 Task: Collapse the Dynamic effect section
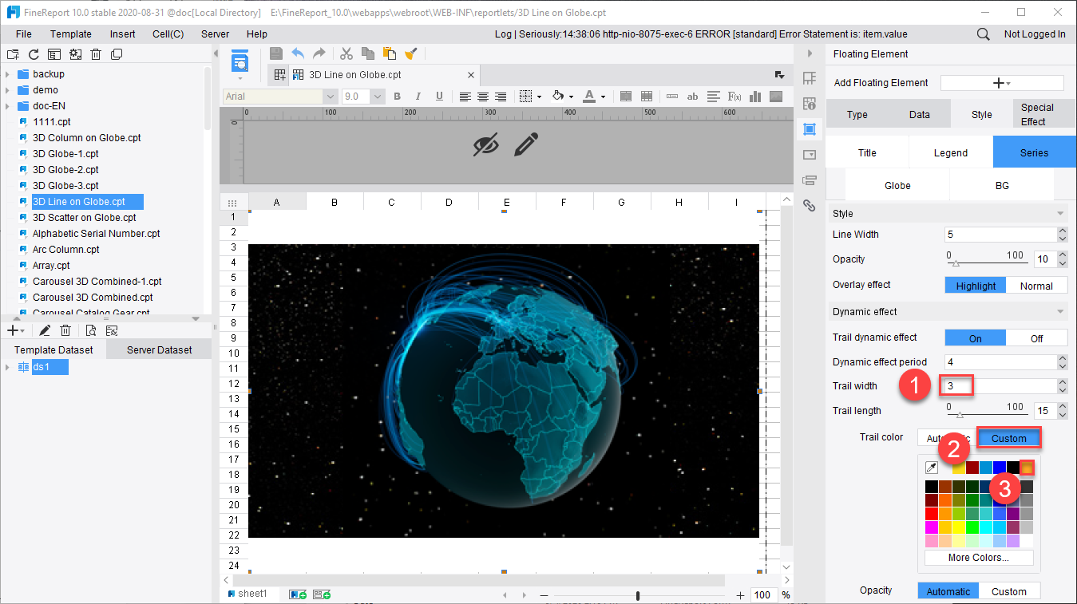click(1060, 312)
